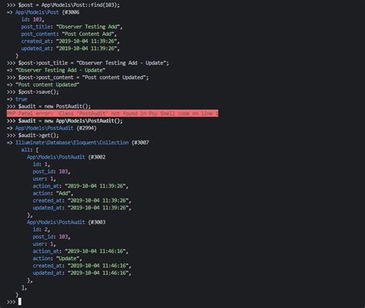Click the action: "Add" line
This screenshot has width=365, height=308.
pyautogui.click(x=53, y=193)
